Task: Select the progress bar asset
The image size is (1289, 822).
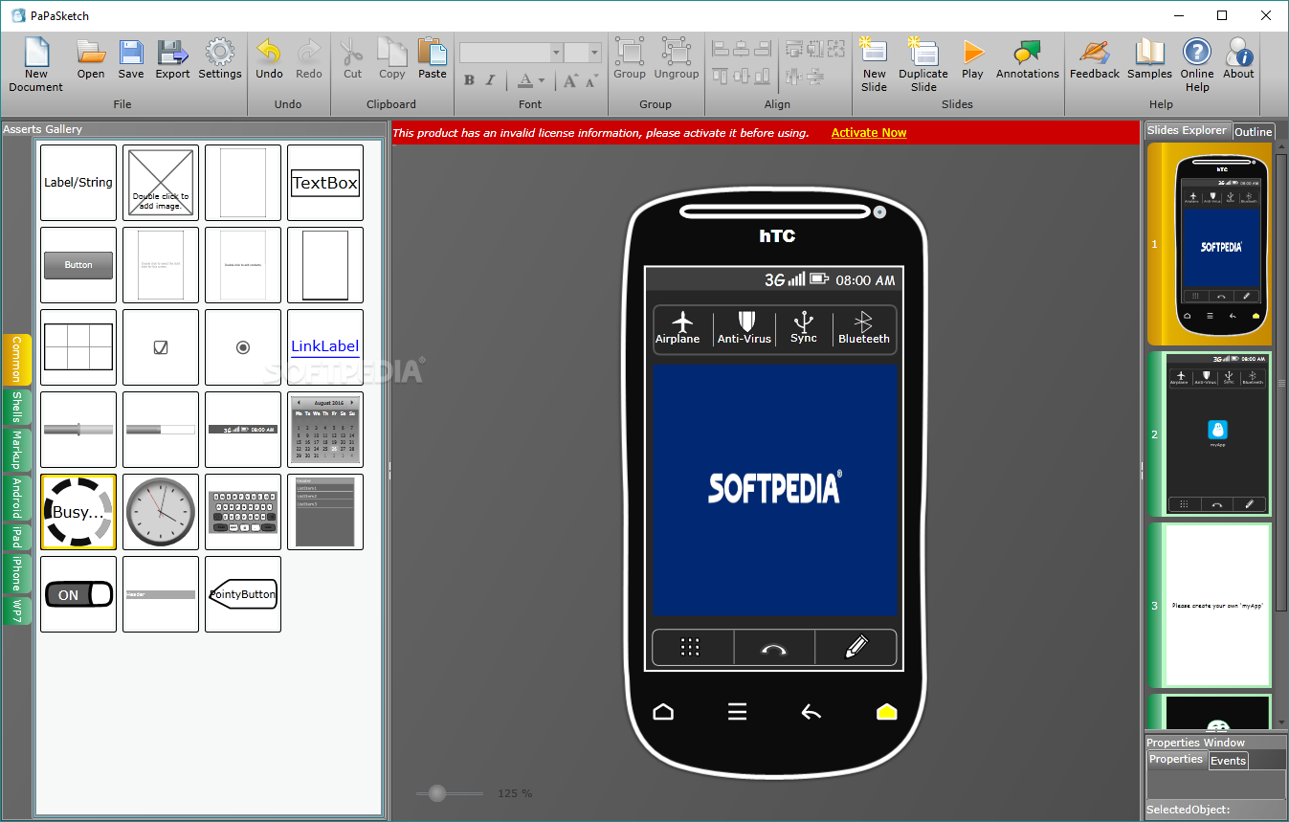Action: coord(161,430)
